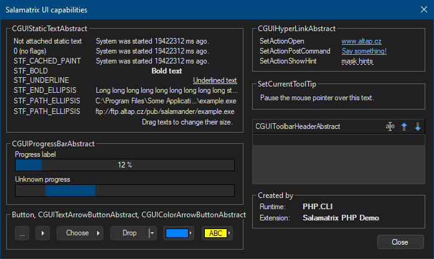The height and width of the screenshot is (259, 434).
Task: Click the Say something! link
Action: 364,51
